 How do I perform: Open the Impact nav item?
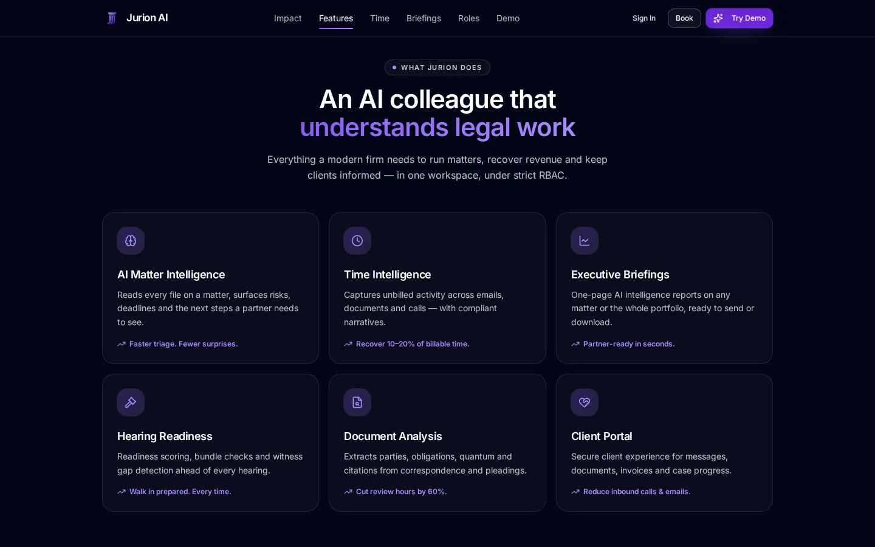tap(288, 18)
